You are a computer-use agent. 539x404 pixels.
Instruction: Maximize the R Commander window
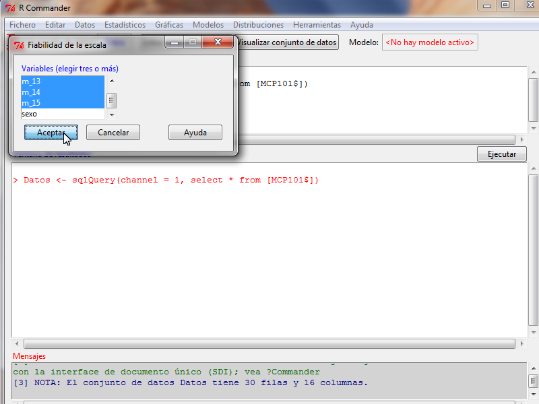(x=505, y=5)
